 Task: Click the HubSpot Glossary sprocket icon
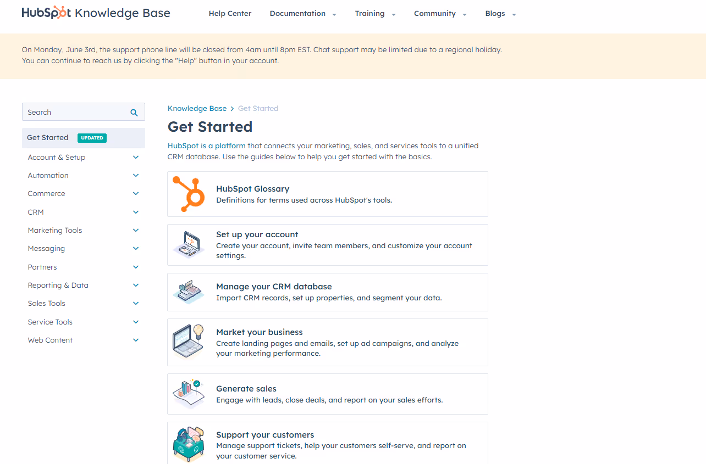click(189, 194)
